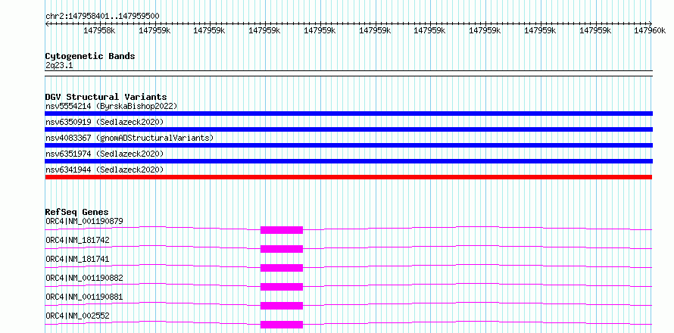Select the blue bar for nsv5554214

tap(348, 114)
